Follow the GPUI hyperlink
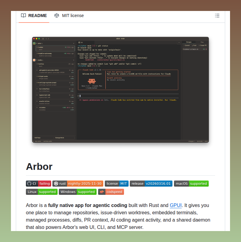The width and height of the screenshot is (241, 242). [176, 205]
